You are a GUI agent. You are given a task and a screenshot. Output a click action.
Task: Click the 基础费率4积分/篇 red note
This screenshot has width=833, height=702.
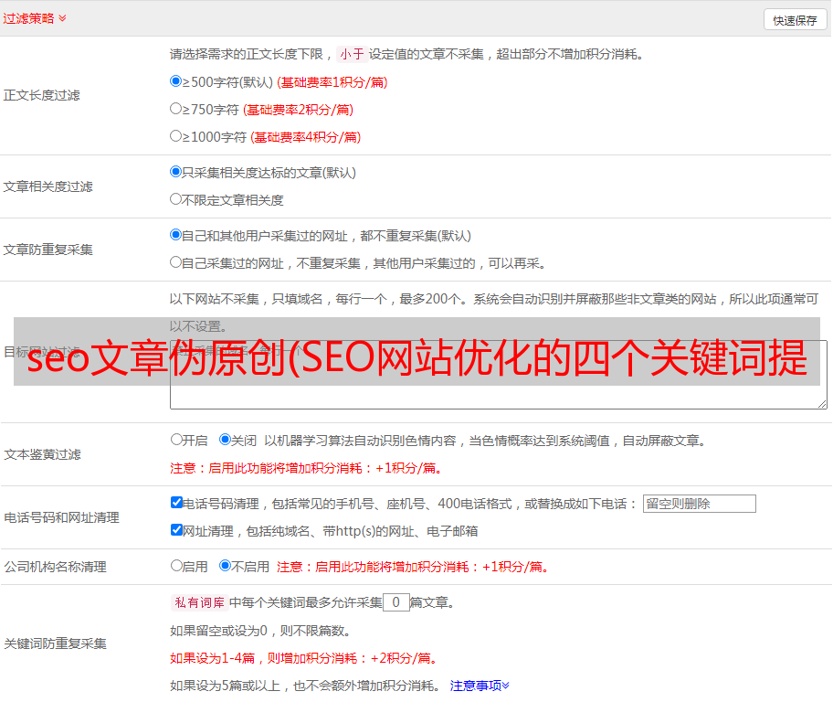(306, 137)
